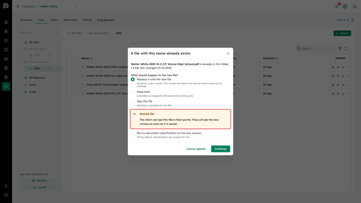This screenshot has width=361, height=203.
Task: Open the notifications bell icon
Action: pos(337,6)
